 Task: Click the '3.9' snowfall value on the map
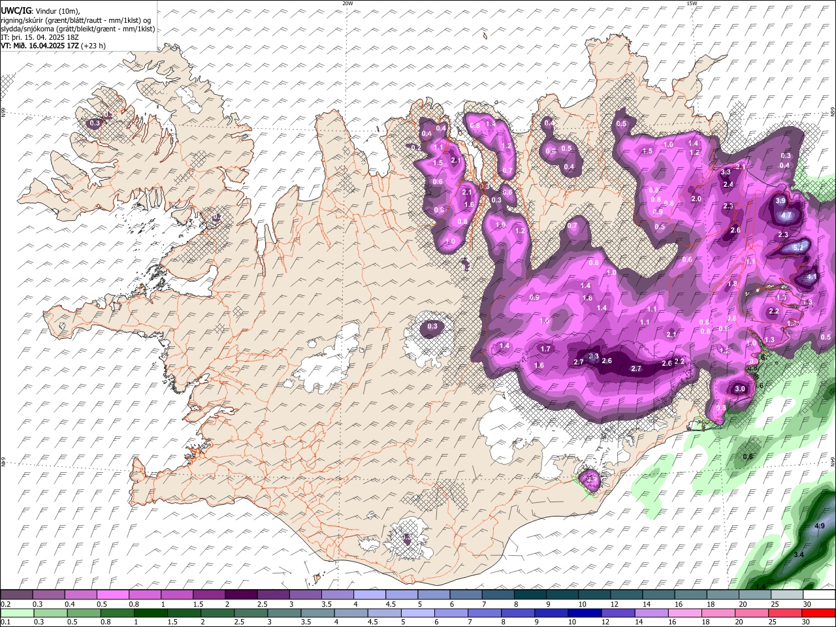point(780,201)
